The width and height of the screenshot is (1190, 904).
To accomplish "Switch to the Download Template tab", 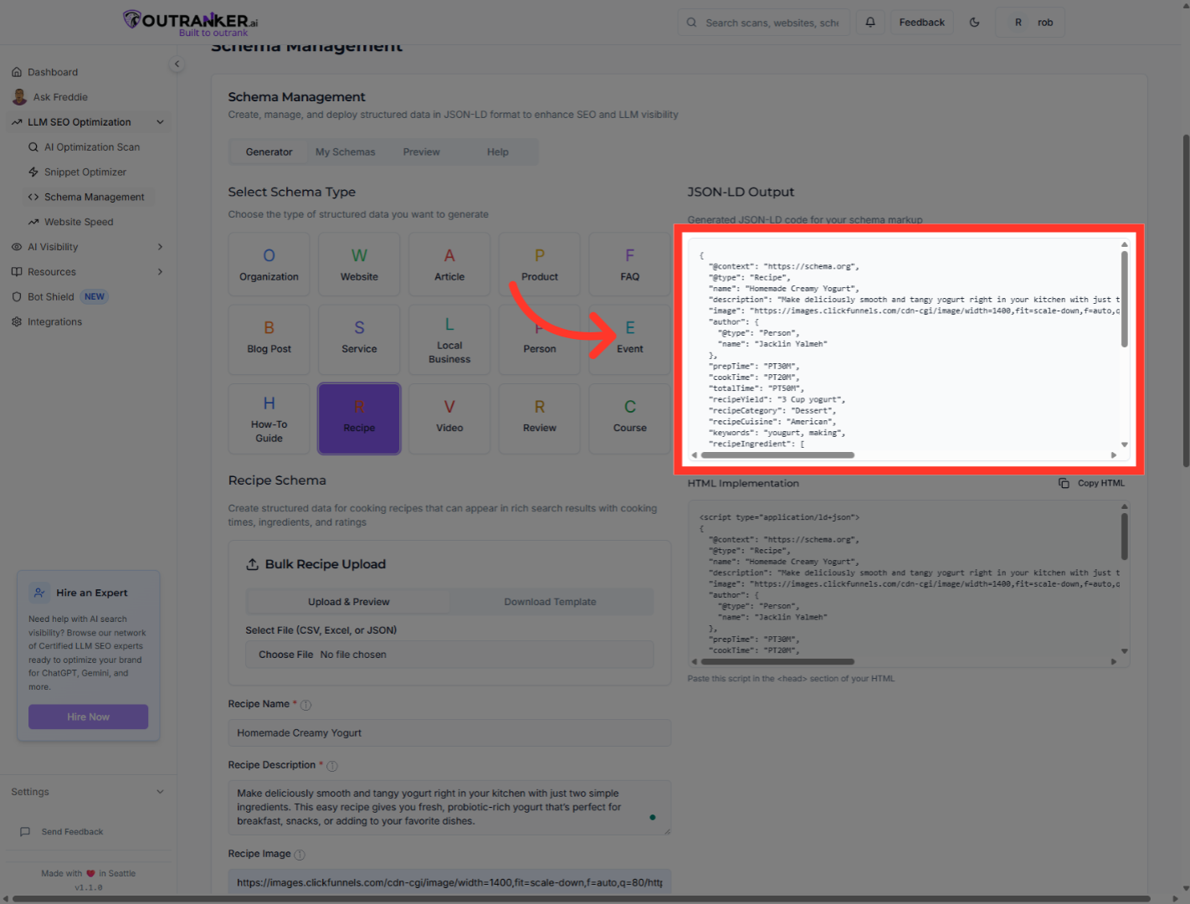I will click(550, 601).
